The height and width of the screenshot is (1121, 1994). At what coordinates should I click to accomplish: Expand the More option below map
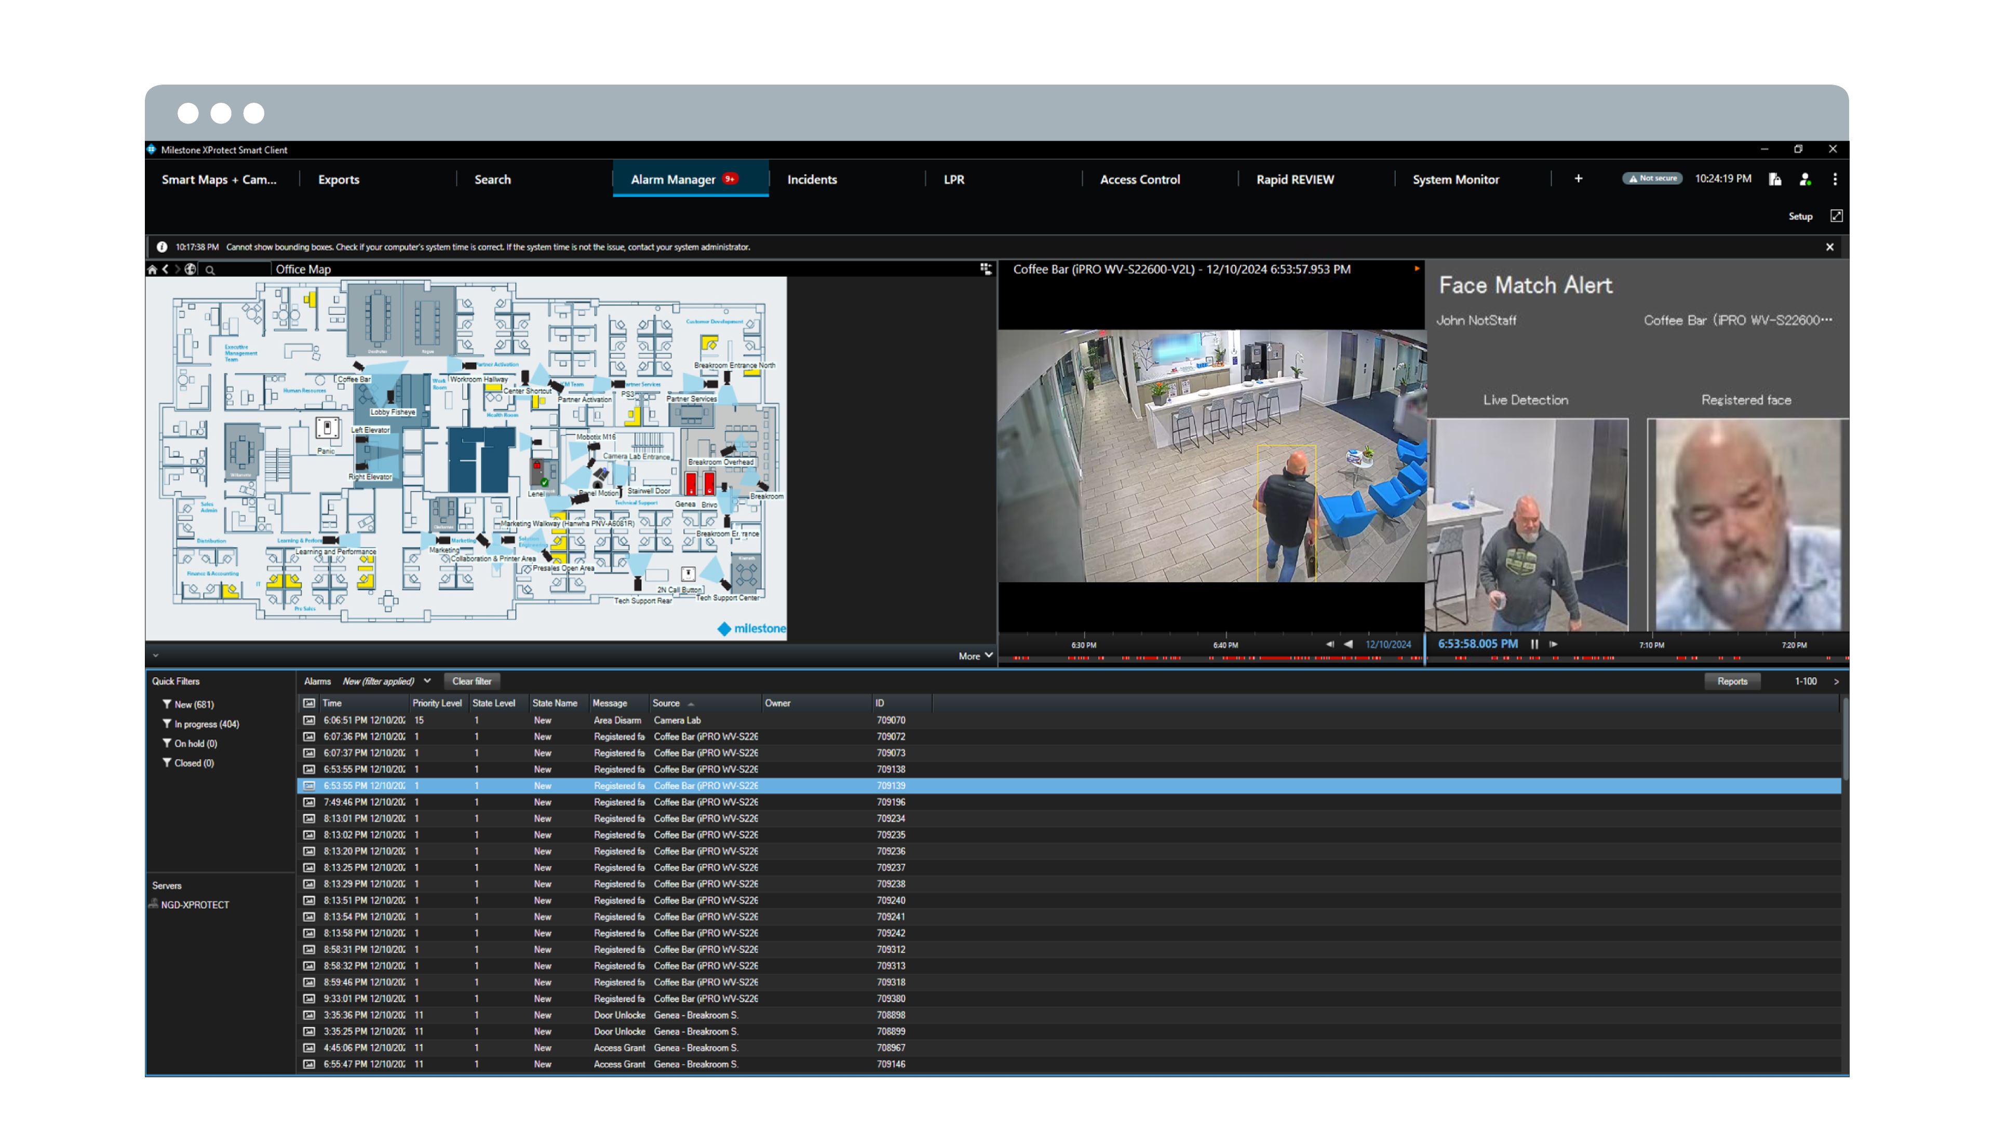click(975, 656)
